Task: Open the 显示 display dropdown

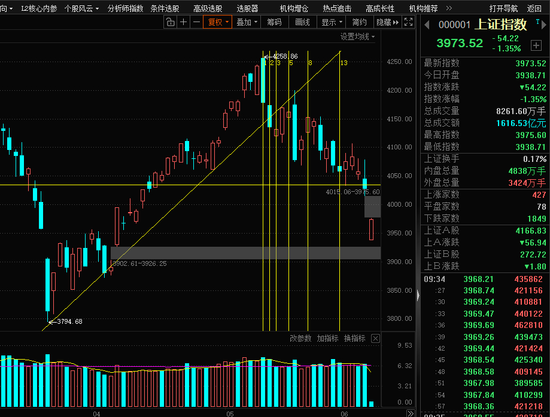Action: 332,23
